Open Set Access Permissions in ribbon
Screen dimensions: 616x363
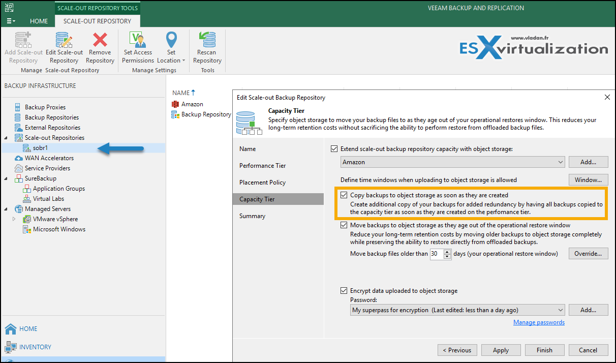(138, 48)
